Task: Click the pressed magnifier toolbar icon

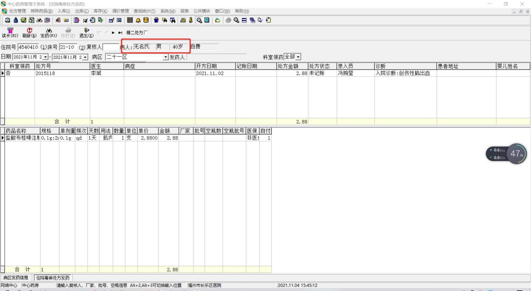Action: click(x=199, y=20)
